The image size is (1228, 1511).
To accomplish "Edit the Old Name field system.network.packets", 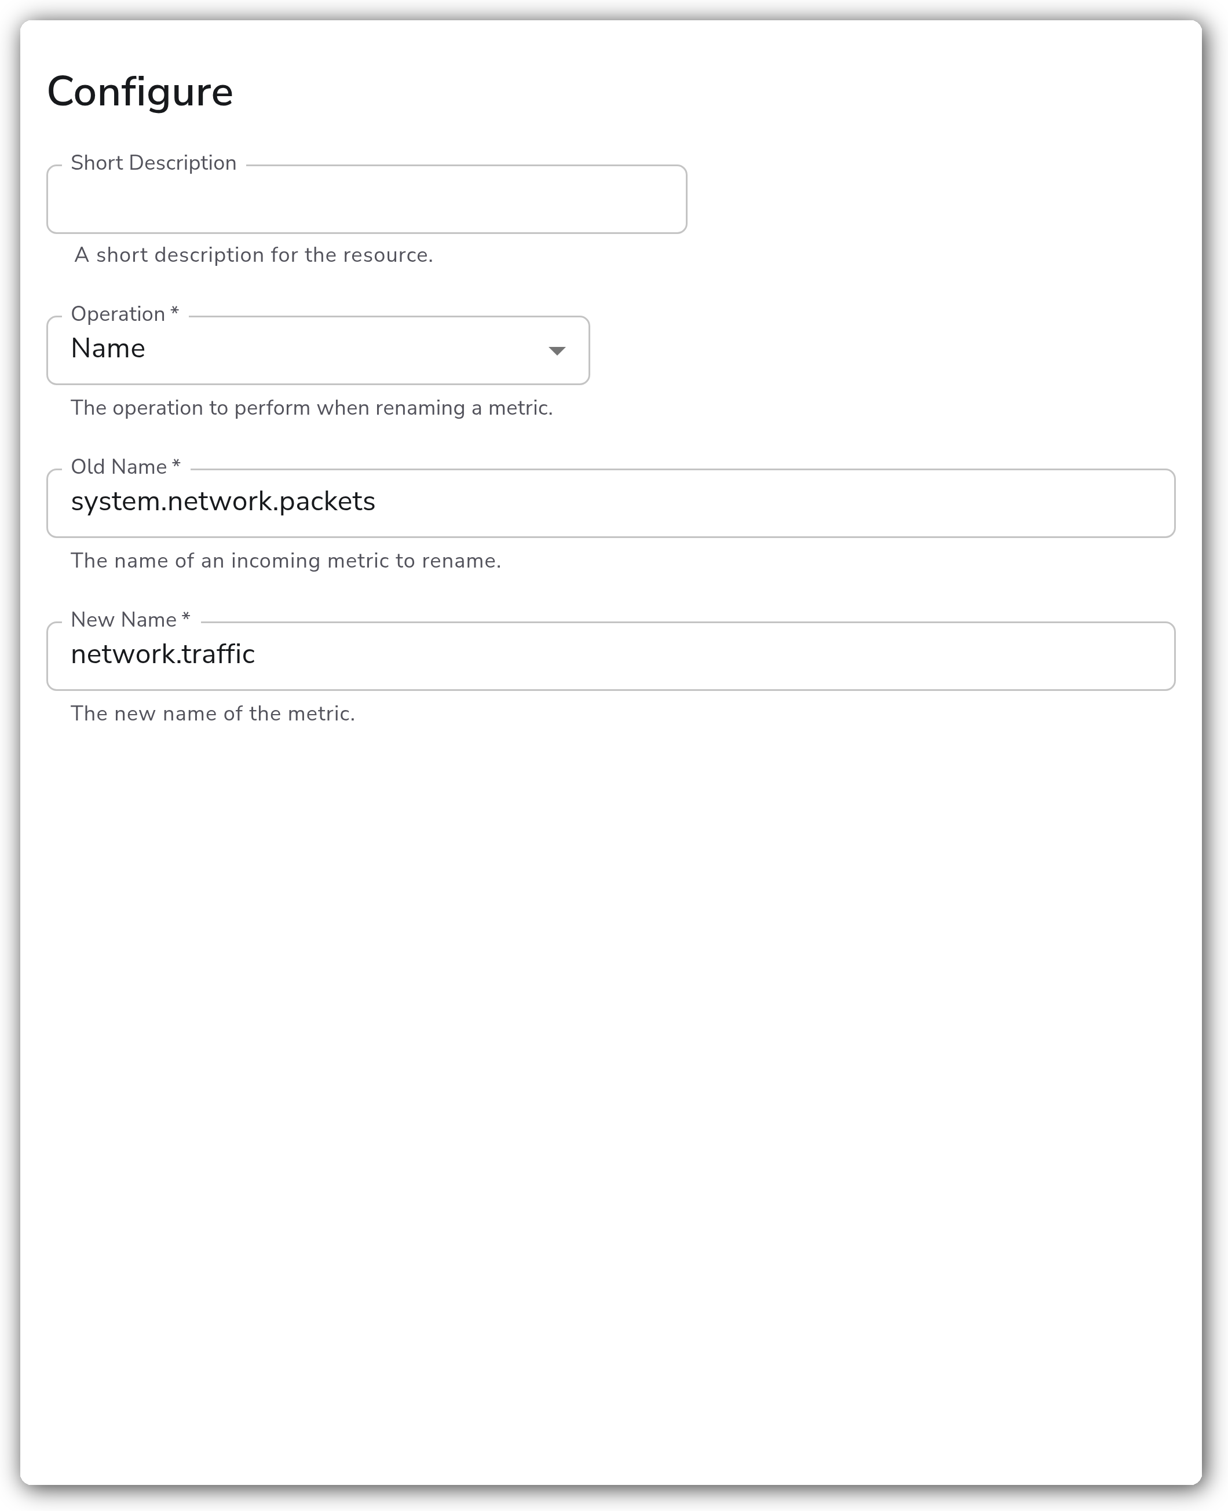I will point(611,503).
